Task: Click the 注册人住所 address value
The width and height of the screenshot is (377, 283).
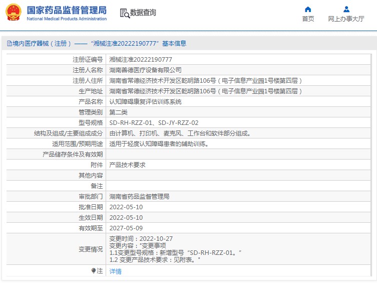Action: (206, 80)
